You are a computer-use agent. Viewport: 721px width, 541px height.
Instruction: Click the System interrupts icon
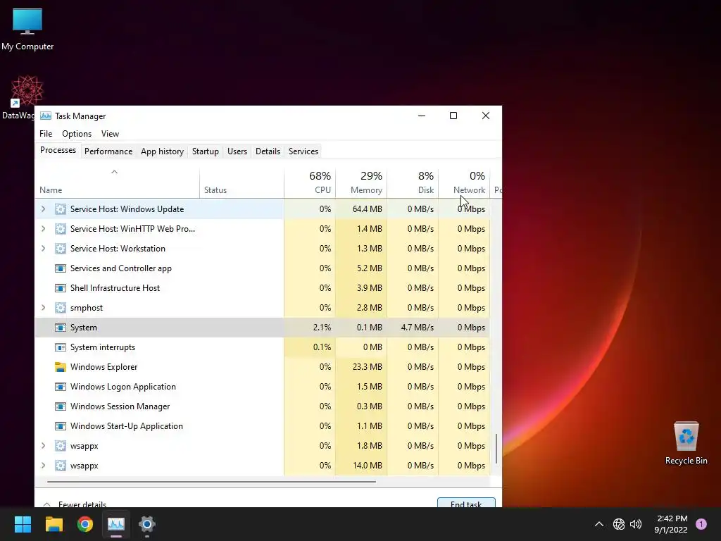(61, 347)
